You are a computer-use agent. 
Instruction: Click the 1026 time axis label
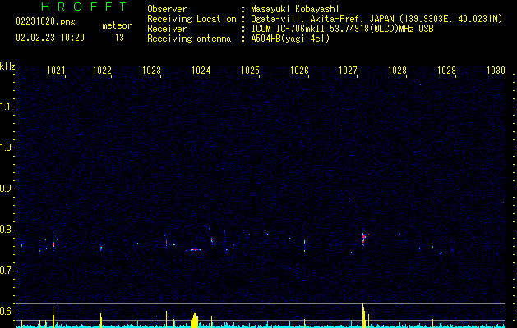[299, 71]
